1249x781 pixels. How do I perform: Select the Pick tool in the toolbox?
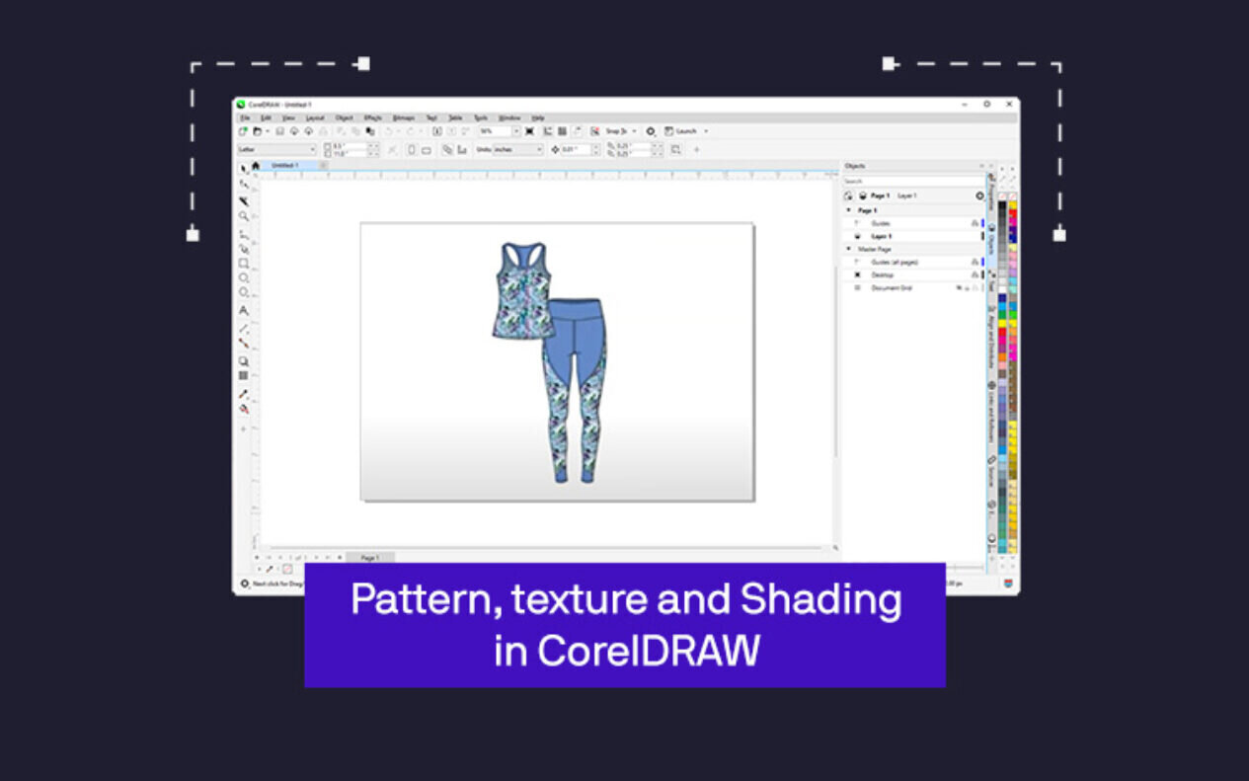244,169
